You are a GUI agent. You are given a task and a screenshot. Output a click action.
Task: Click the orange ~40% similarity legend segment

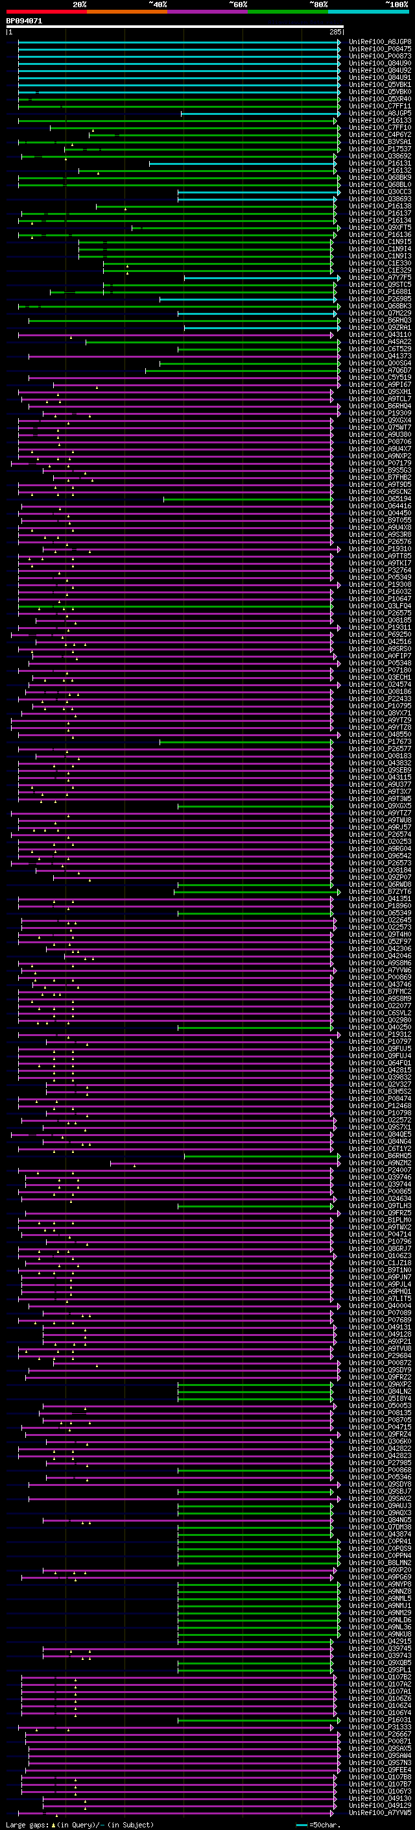tap(126, 12)
